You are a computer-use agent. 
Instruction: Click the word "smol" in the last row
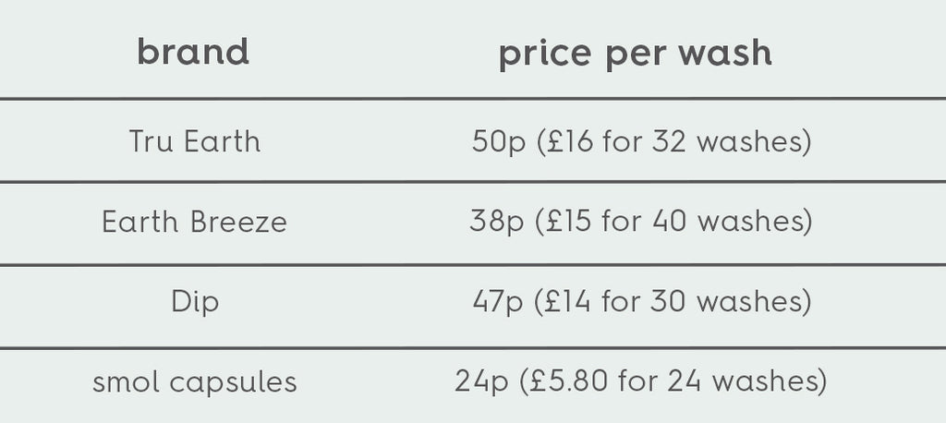click(124, 381)
